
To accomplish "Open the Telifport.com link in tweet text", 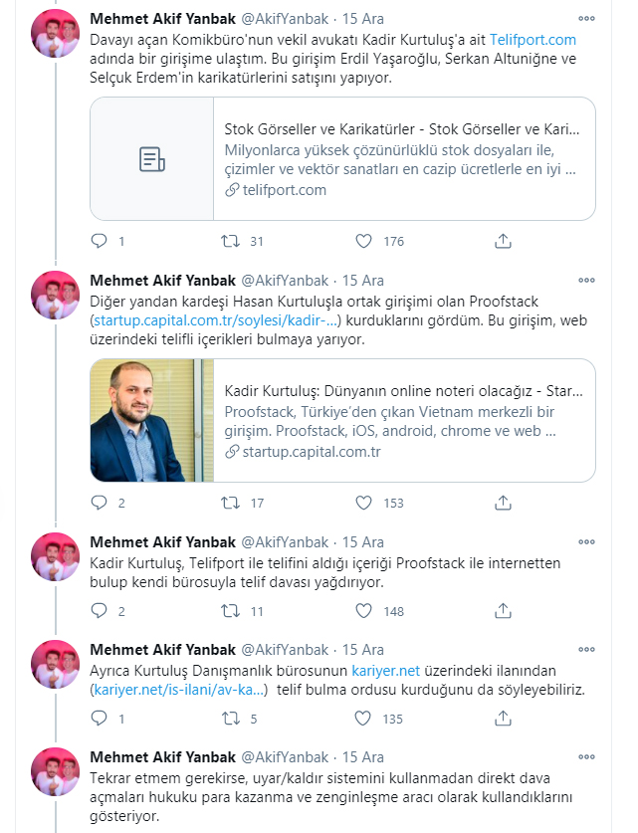I will [x=532, y=40].
